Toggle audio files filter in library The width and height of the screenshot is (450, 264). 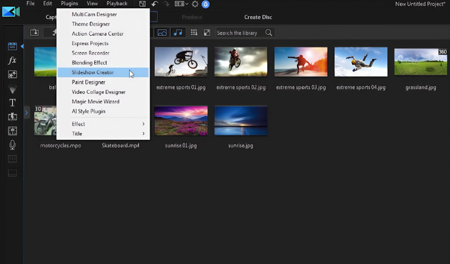(178, 33)
